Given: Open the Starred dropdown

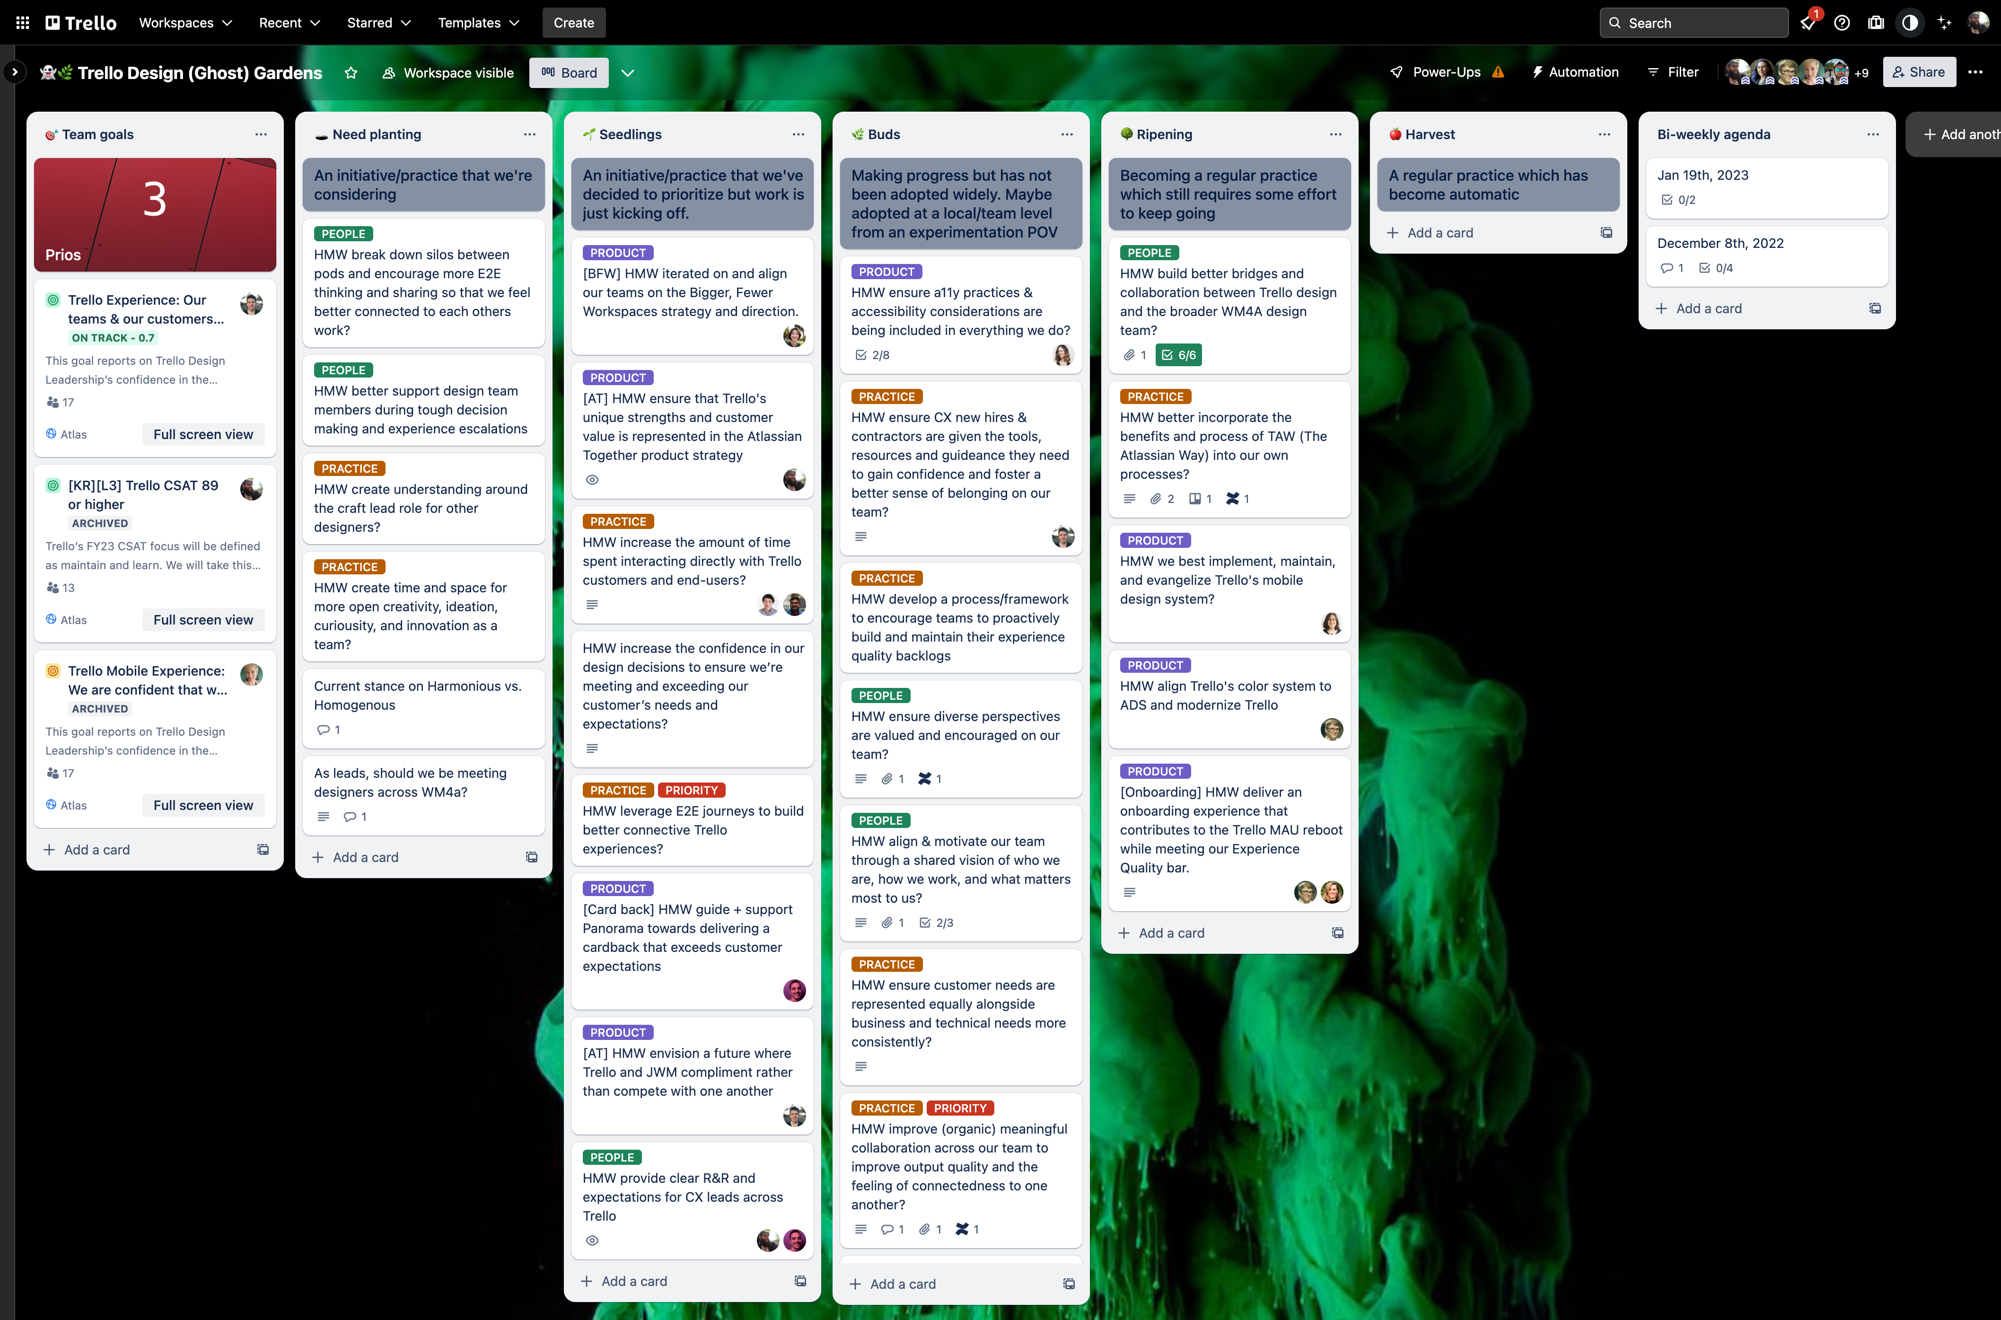Looking at the screenshot, I should pos(378,23).
